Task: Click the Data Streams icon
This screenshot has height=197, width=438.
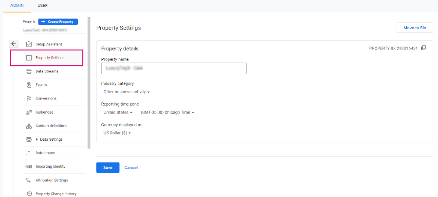Action: (29, 71)
